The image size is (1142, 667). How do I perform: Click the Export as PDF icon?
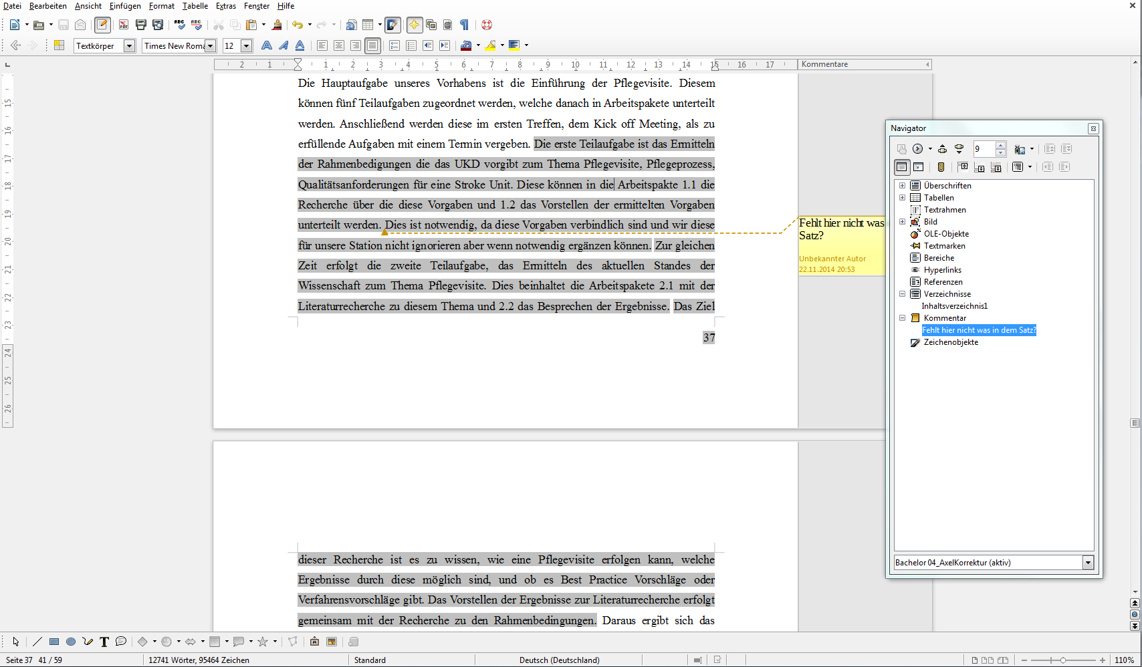click(124, 25)
